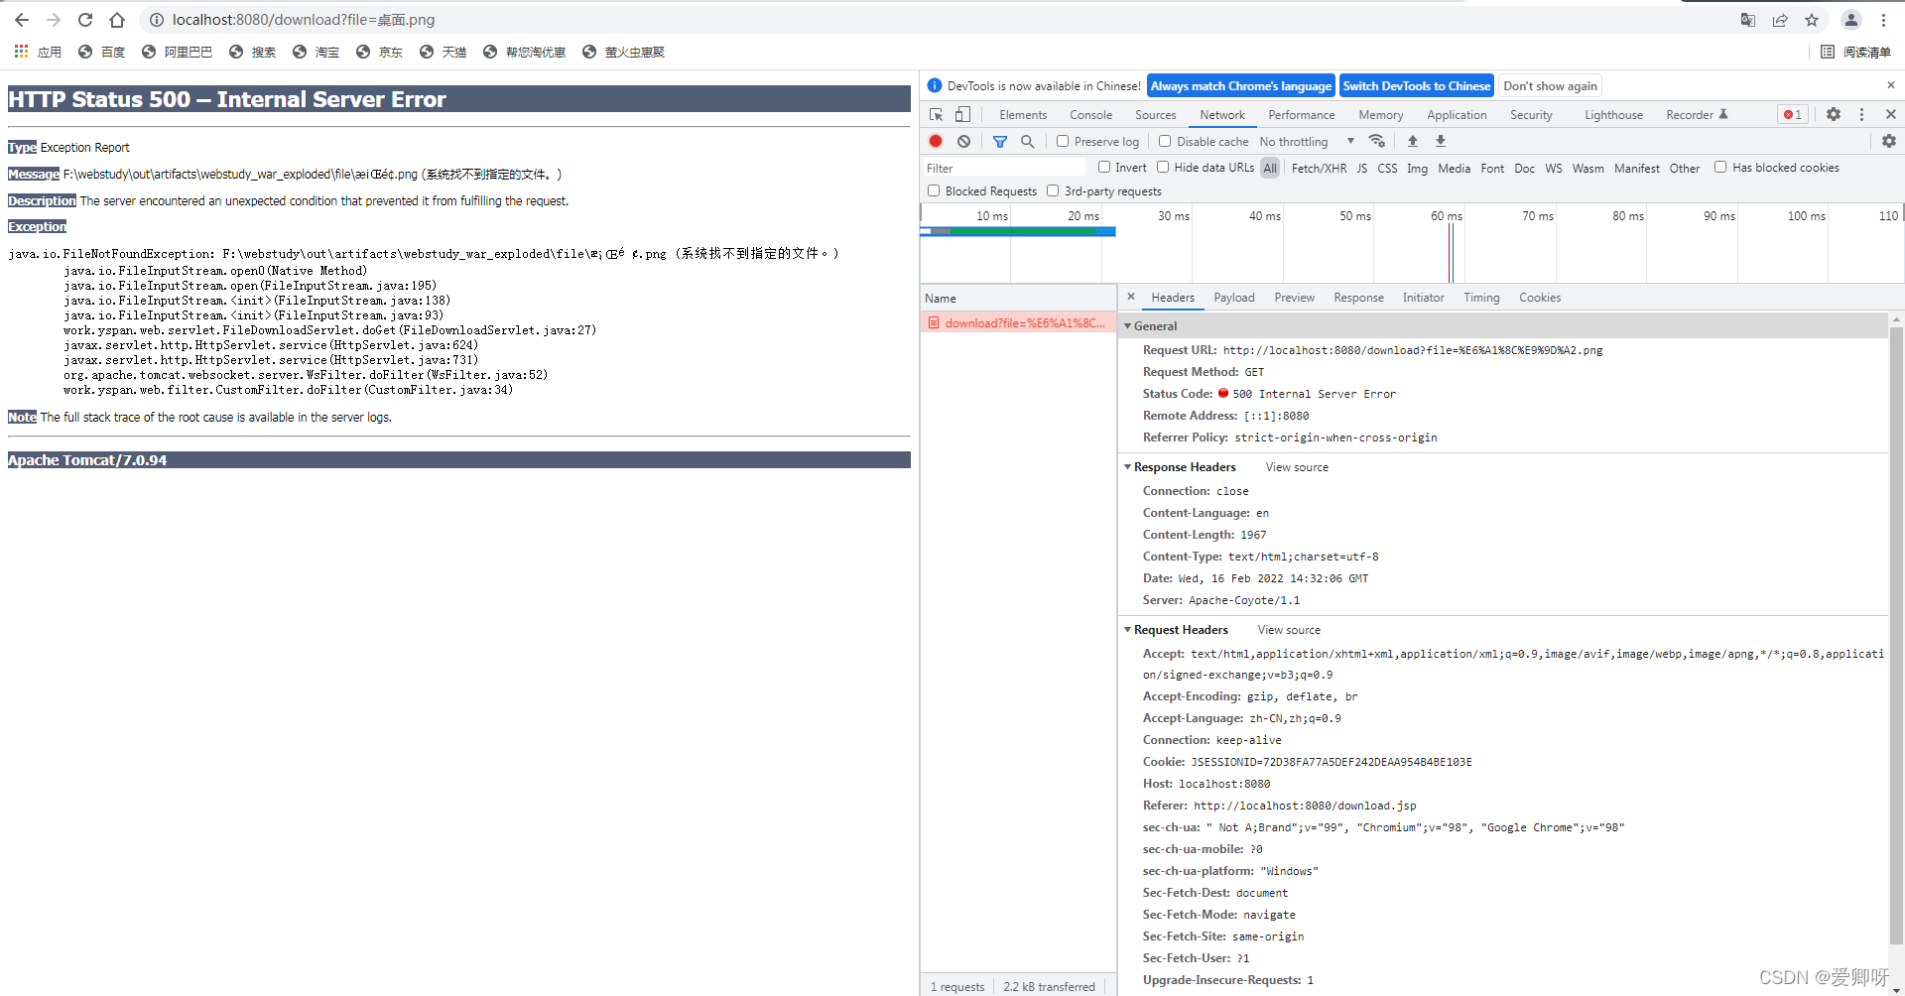Filter requests by Fetch/XHR

tap(1319, 169)
